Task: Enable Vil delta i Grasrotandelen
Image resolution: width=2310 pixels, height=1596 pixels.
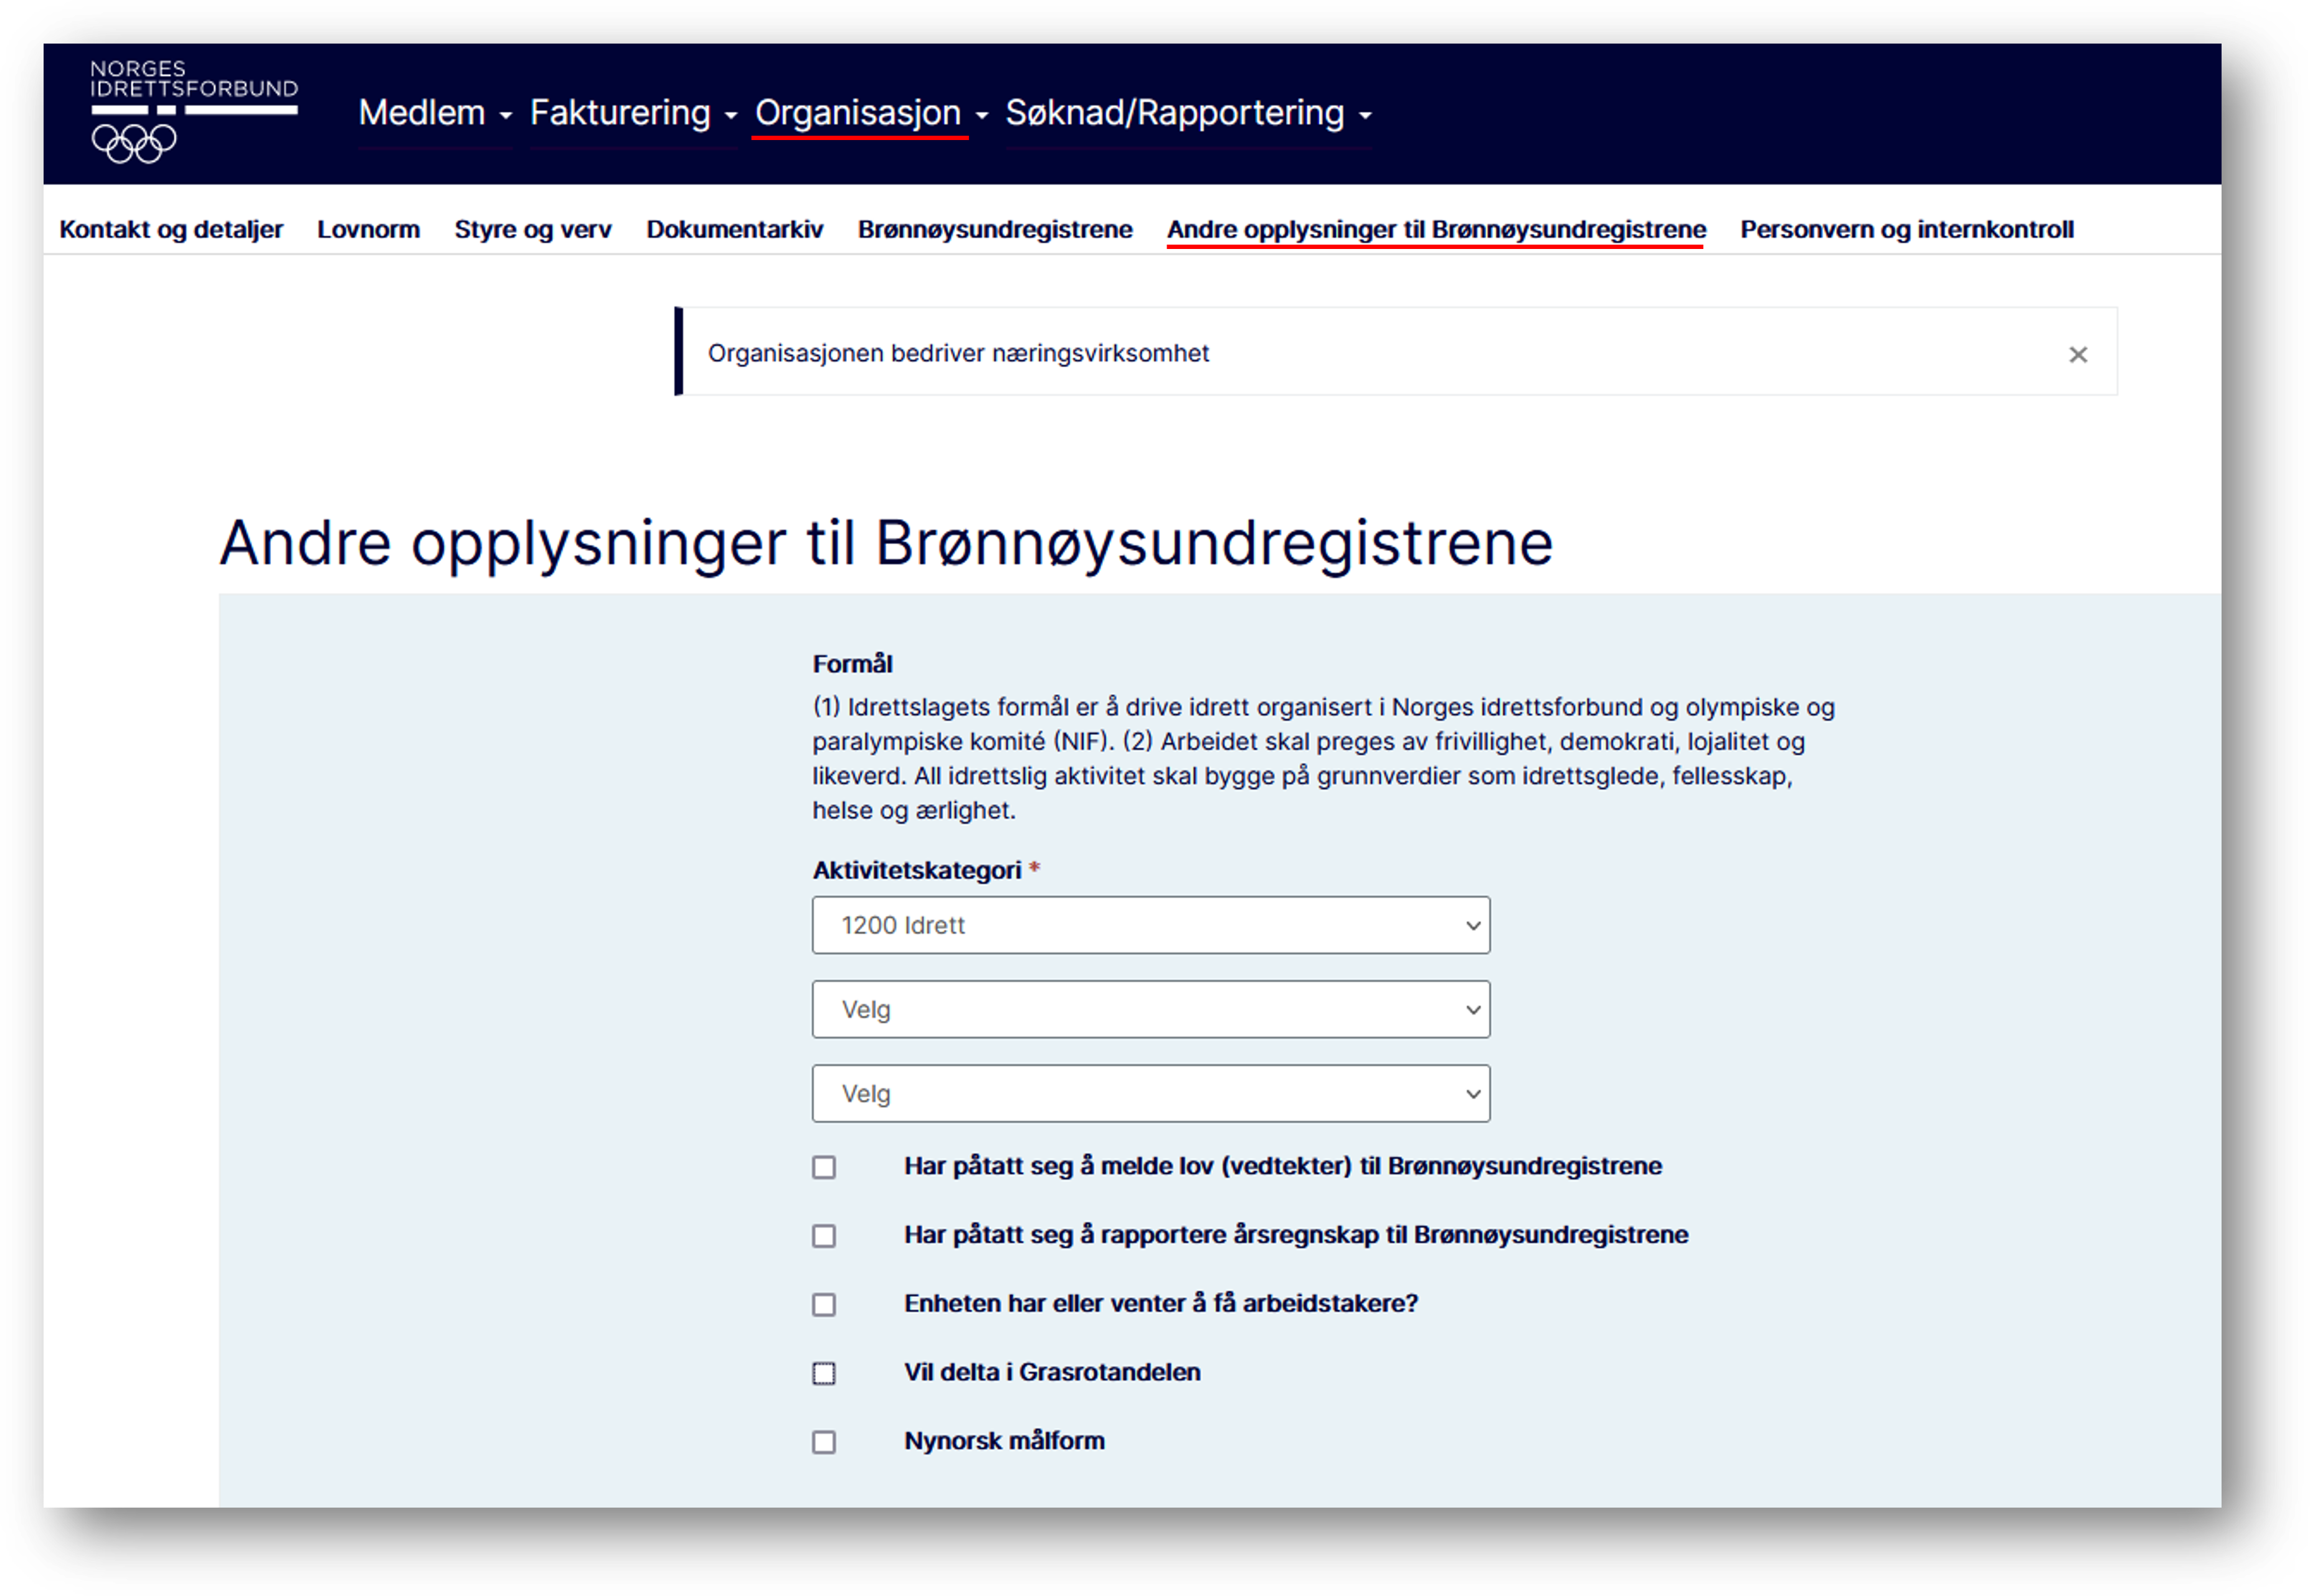Action: (x=823, y=1373)
